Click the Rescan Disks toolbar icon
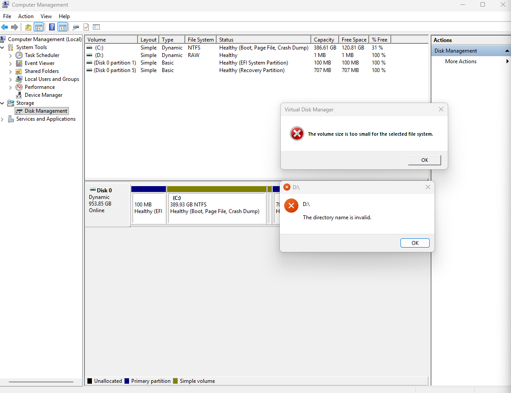 pyautogui.click(x=76, y=27)
